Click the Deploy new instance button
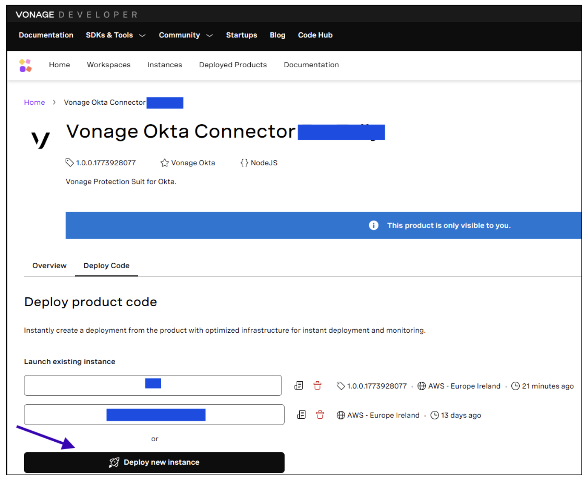The width and height of the screenshot is (585, 479). pyautogui.click(x=154, y=462)
